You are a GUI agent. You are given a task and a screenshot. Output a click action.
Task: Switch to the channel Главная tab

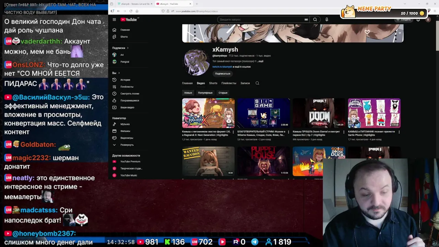point(187,83)
